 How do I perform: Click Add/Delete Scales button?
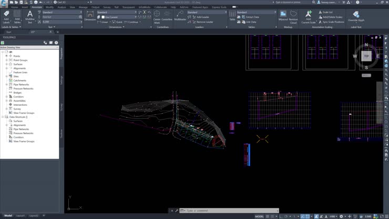[331, 17]
